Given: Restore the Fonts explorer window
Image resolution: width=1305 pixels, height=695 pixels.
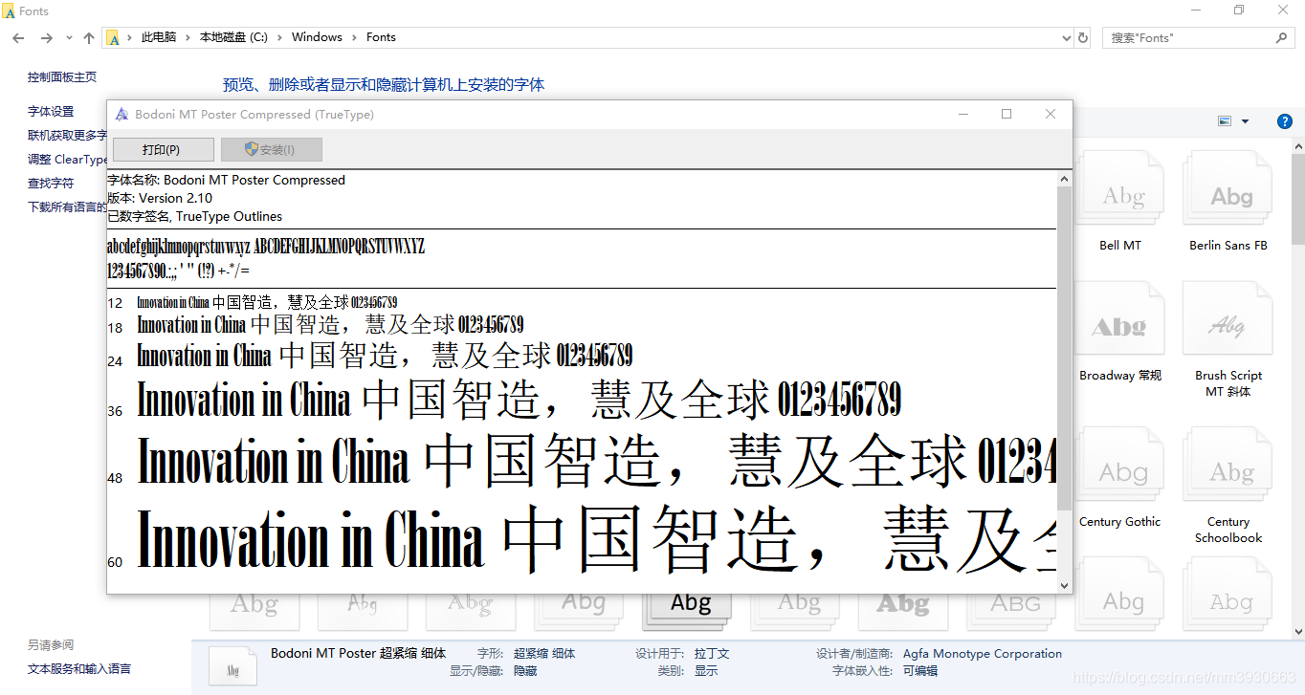Looking at the screenshot, I should coord(1239,11).
